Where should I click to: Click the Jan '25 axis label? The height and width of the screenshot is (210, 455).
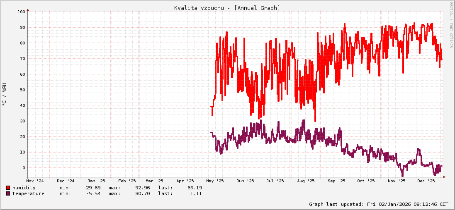tap(96, 181)
